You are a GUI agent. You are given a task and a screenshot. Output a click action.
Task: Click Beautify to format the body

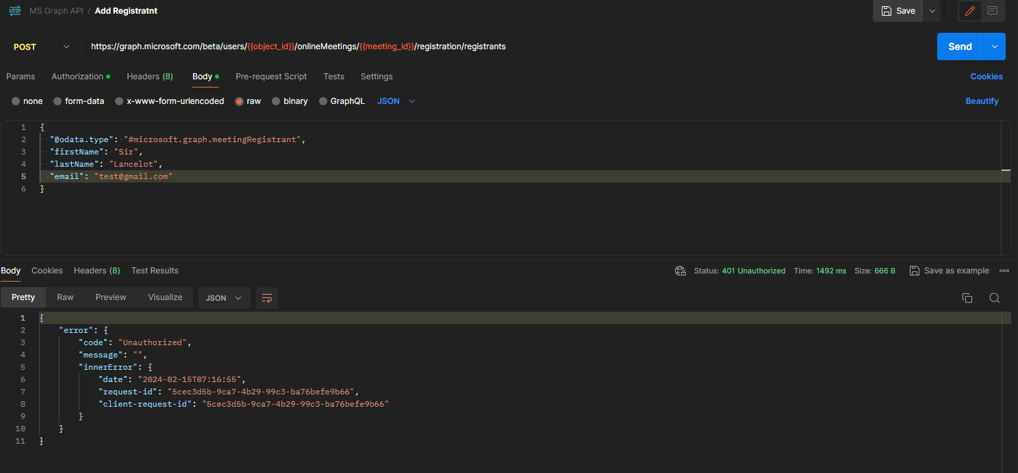click(982, 100)
